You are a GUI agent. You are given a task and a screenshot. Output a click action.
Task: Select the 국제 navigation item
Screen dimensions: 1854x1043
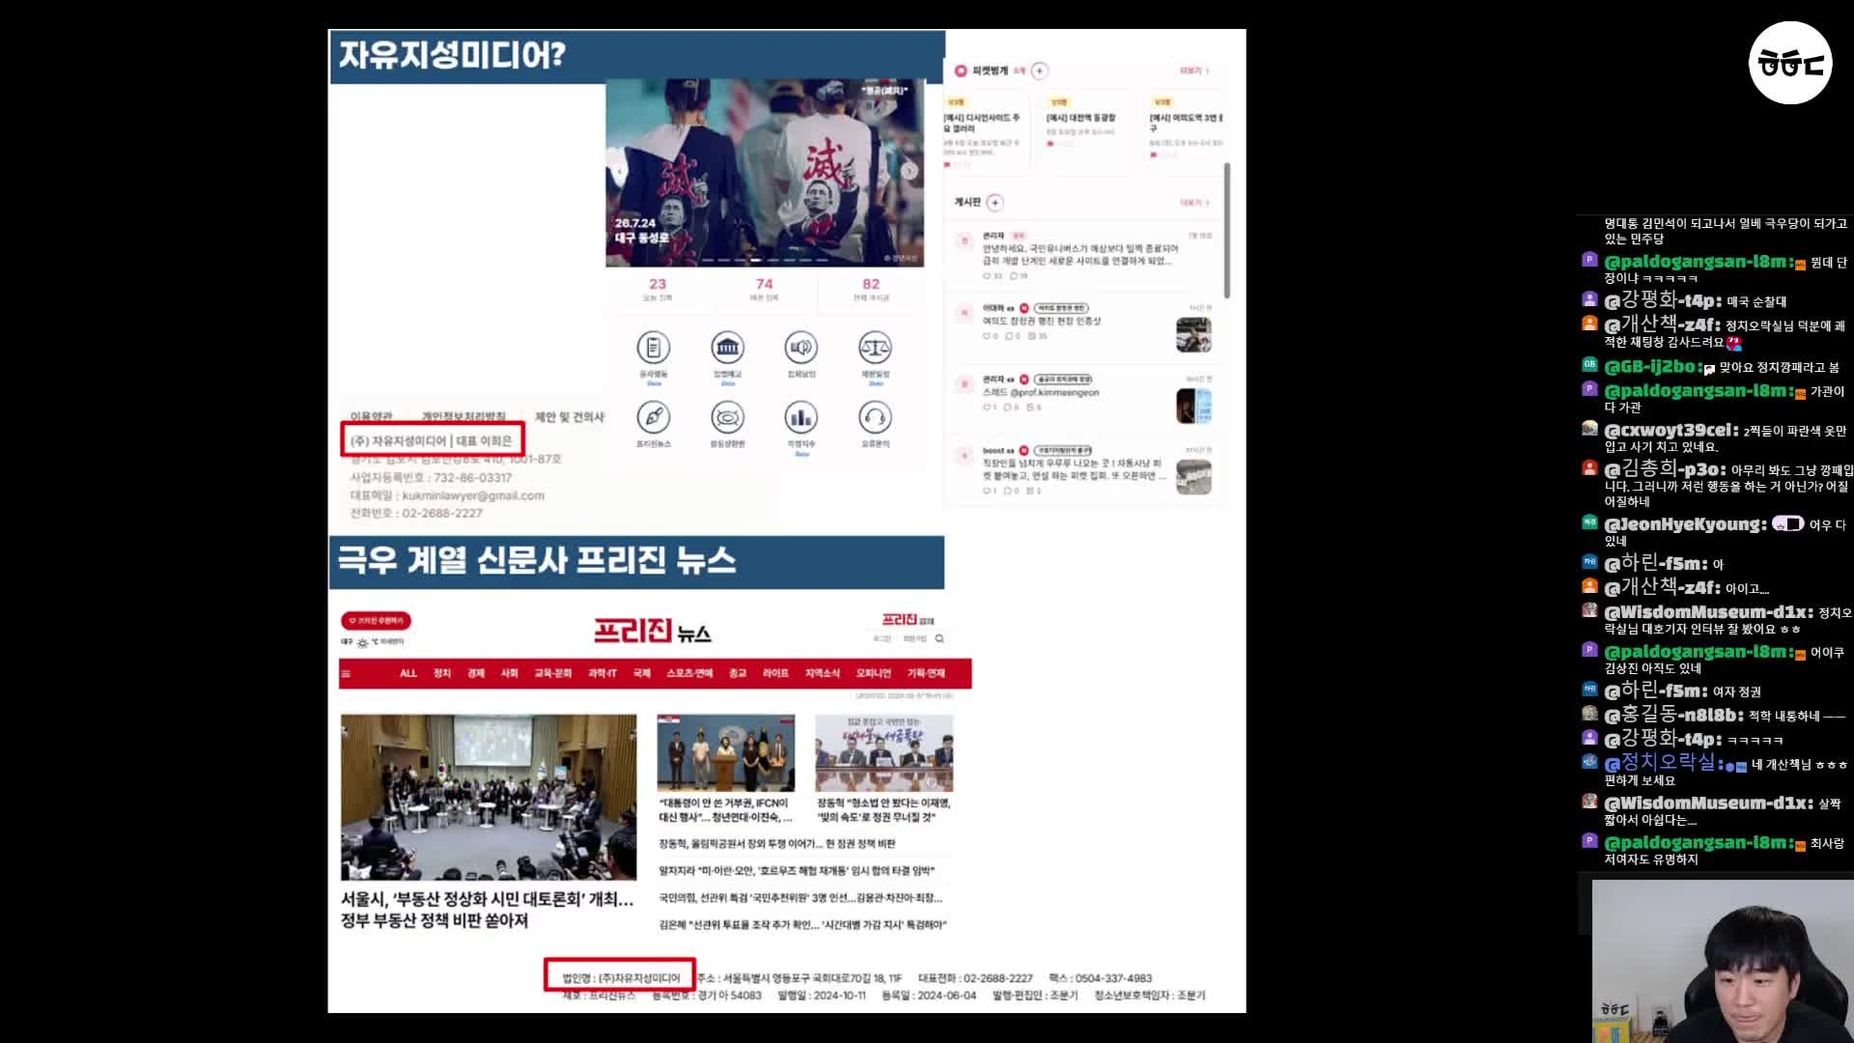[x=642, y=674]
